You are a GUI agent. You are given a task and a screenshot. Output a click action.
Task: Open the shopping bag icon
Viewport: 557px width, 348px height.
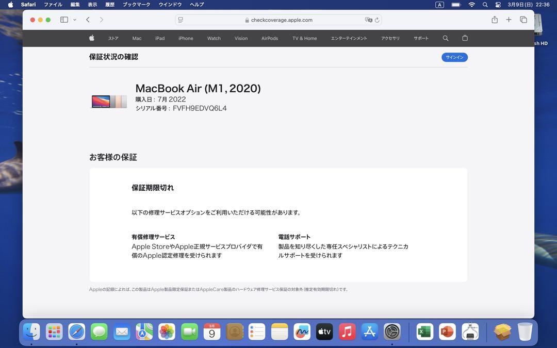tap(465, 38)
